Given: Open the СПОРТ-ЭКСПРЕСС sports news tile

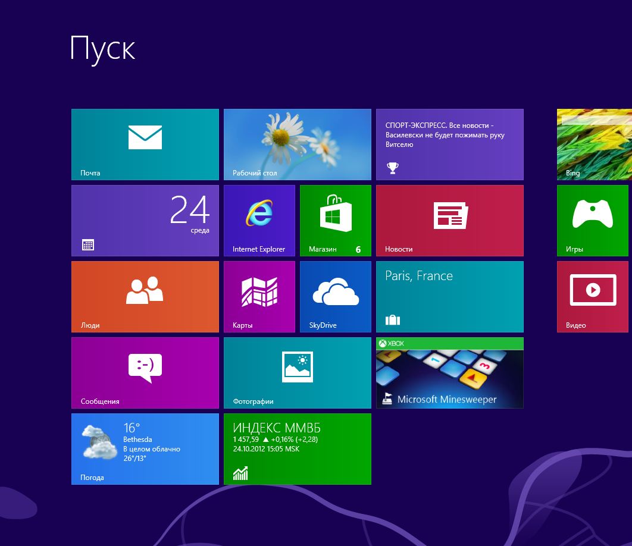Looking at the screenshot, I should (450, 145).
